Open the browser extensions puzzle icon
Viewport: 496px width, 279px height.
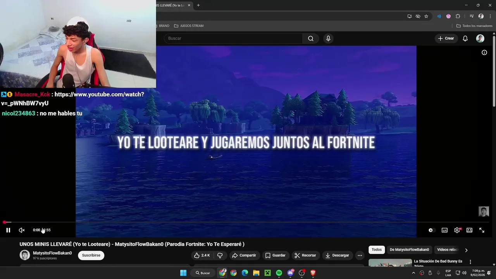458,16
